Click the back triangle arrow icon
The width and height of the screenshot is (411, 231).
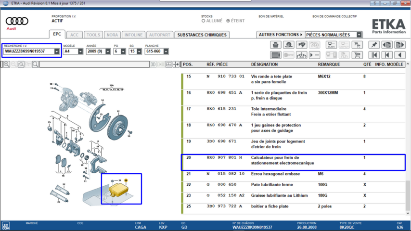point(400,55)
